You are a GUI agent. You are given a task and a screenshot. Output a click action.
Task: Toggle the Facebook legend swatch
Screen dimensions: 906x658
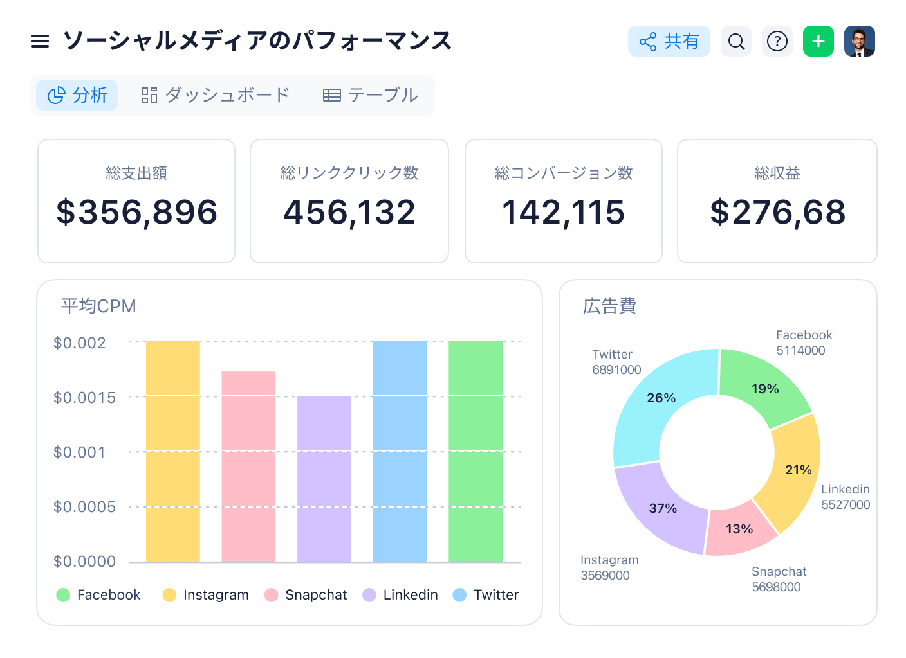(x=63, y=595)
